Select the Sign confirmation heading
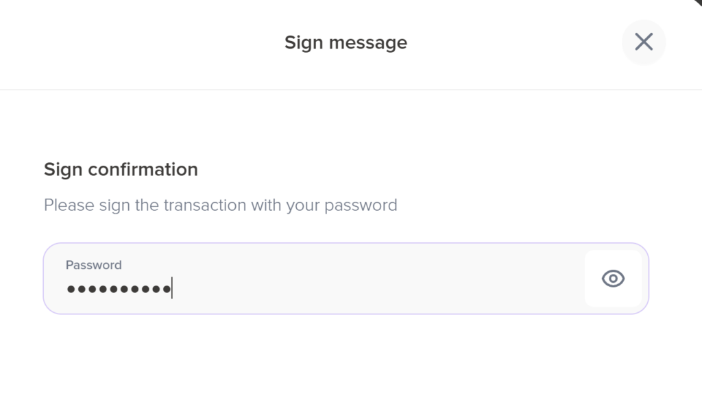 [x=121, y=169]
